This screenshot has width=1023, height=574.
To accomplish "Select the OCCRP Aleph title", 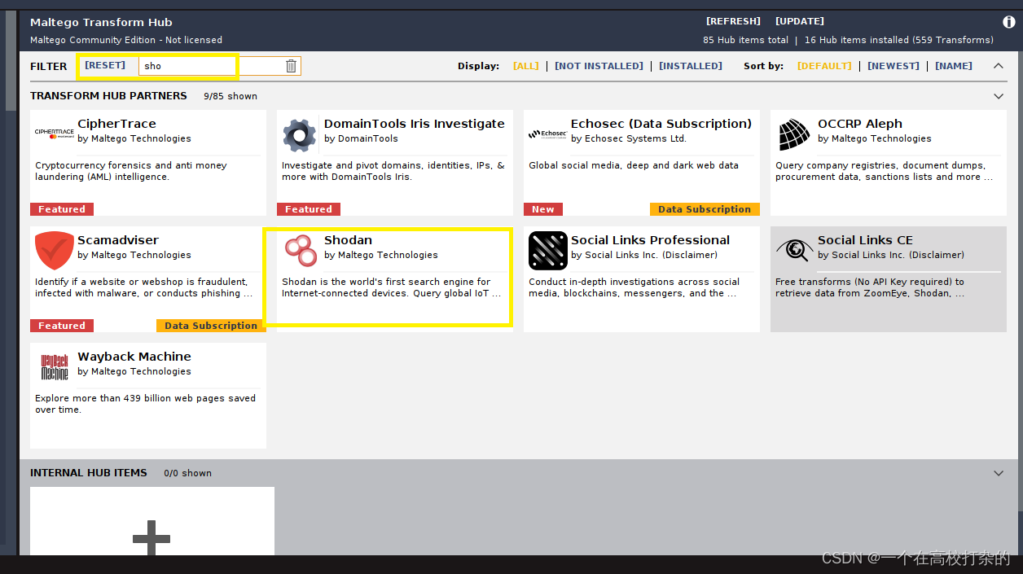I will [x=860, y=124].
